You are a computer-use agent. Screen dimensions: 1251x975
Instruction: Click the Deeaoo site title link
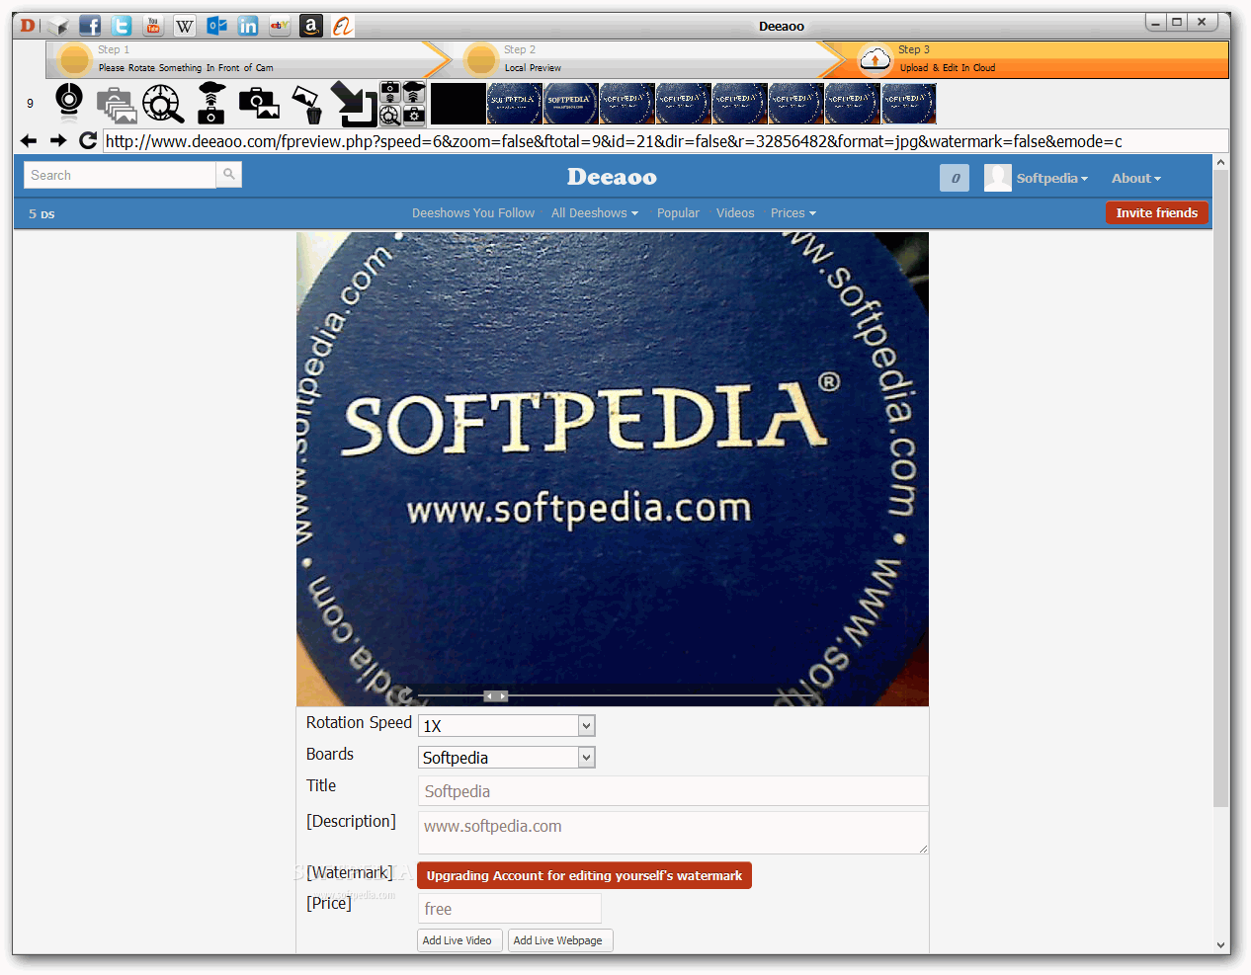point(612,178)
